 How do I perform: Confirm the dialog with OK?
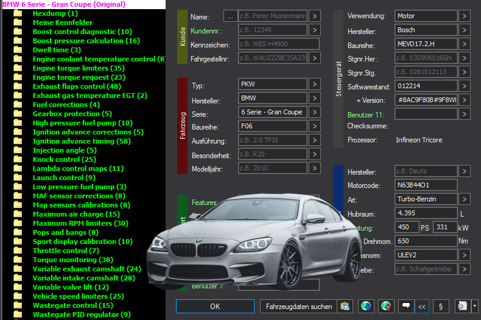coord(215,306)
